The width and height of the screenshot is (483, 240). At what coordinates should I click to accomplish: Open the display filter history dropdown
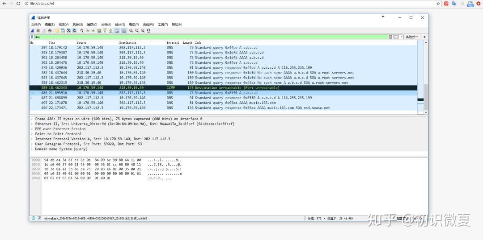point(402,37)
